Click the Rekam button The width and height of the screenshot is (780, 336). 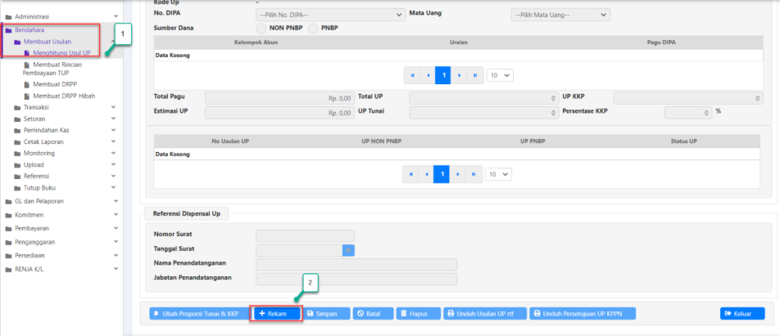[x=276, y=314]
